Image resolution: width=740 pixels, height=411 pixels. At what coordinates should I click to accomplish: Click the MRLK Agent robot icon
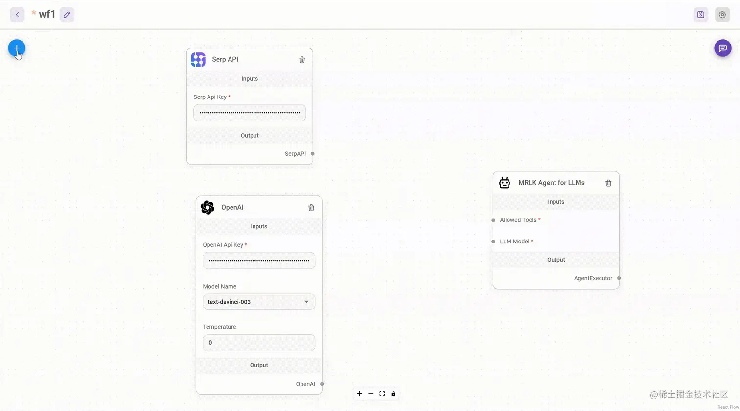[505, 183]
